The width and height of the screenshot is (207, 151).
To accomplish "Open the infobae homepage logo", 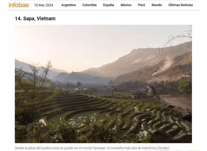I will (x=19, y=5).
